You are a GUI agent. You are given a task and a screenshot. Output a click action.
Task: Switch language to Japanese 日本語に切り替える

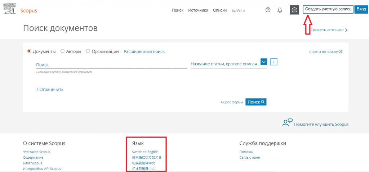[147, 157]
